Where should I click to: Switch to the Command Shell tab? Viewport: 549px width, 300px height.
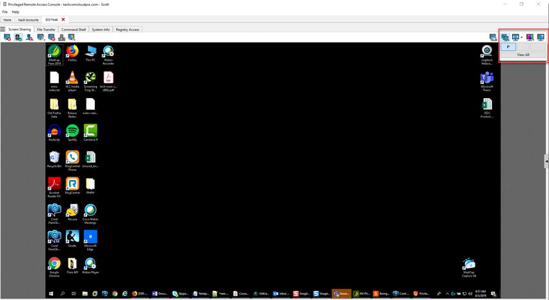click(74, 30)
